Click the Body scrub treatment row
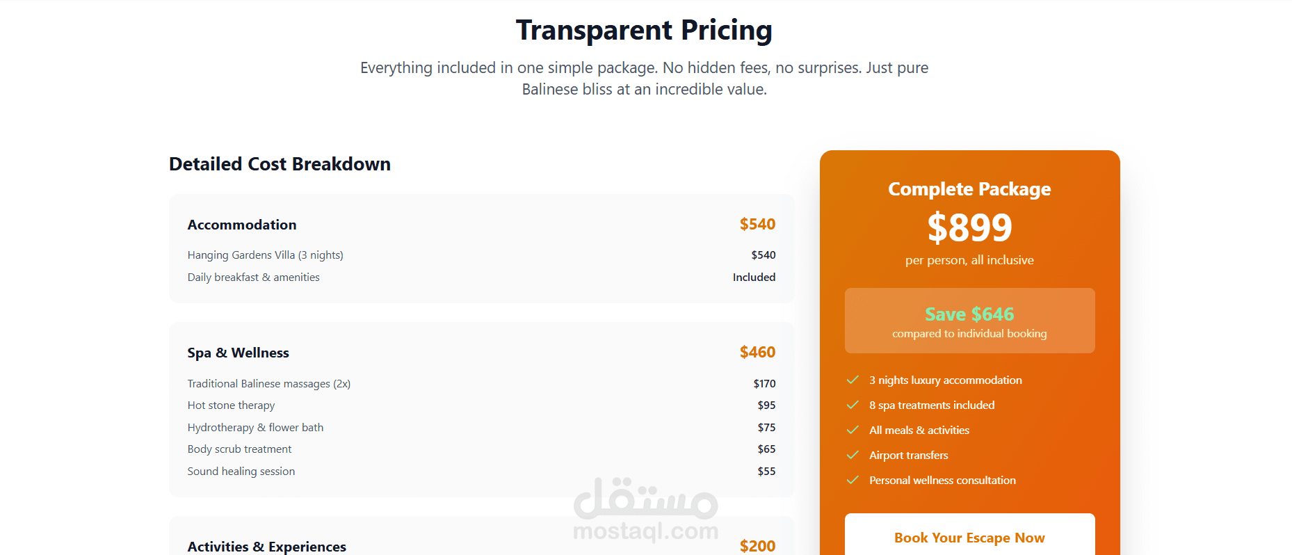This screenshot has width=1292, height=555. (481, 449)
